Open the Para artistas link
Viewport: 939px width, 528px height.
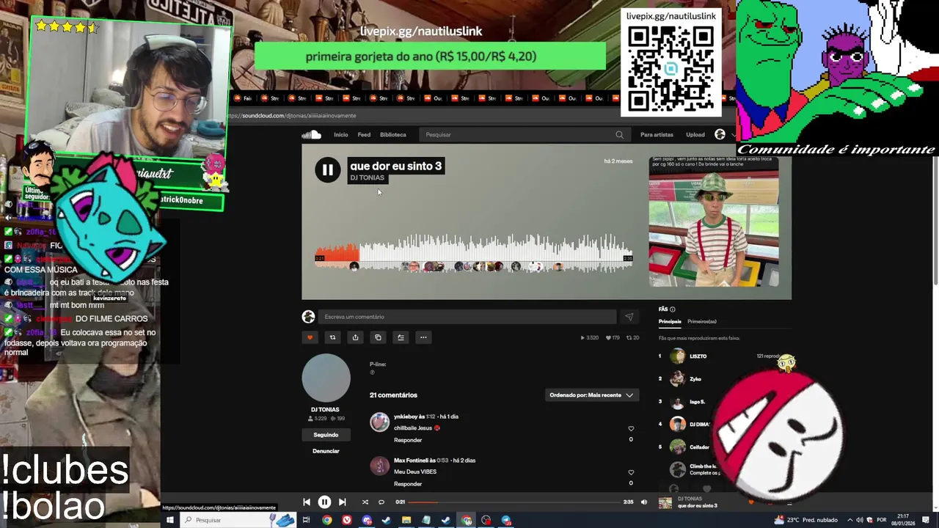click(x=657, y=135)
